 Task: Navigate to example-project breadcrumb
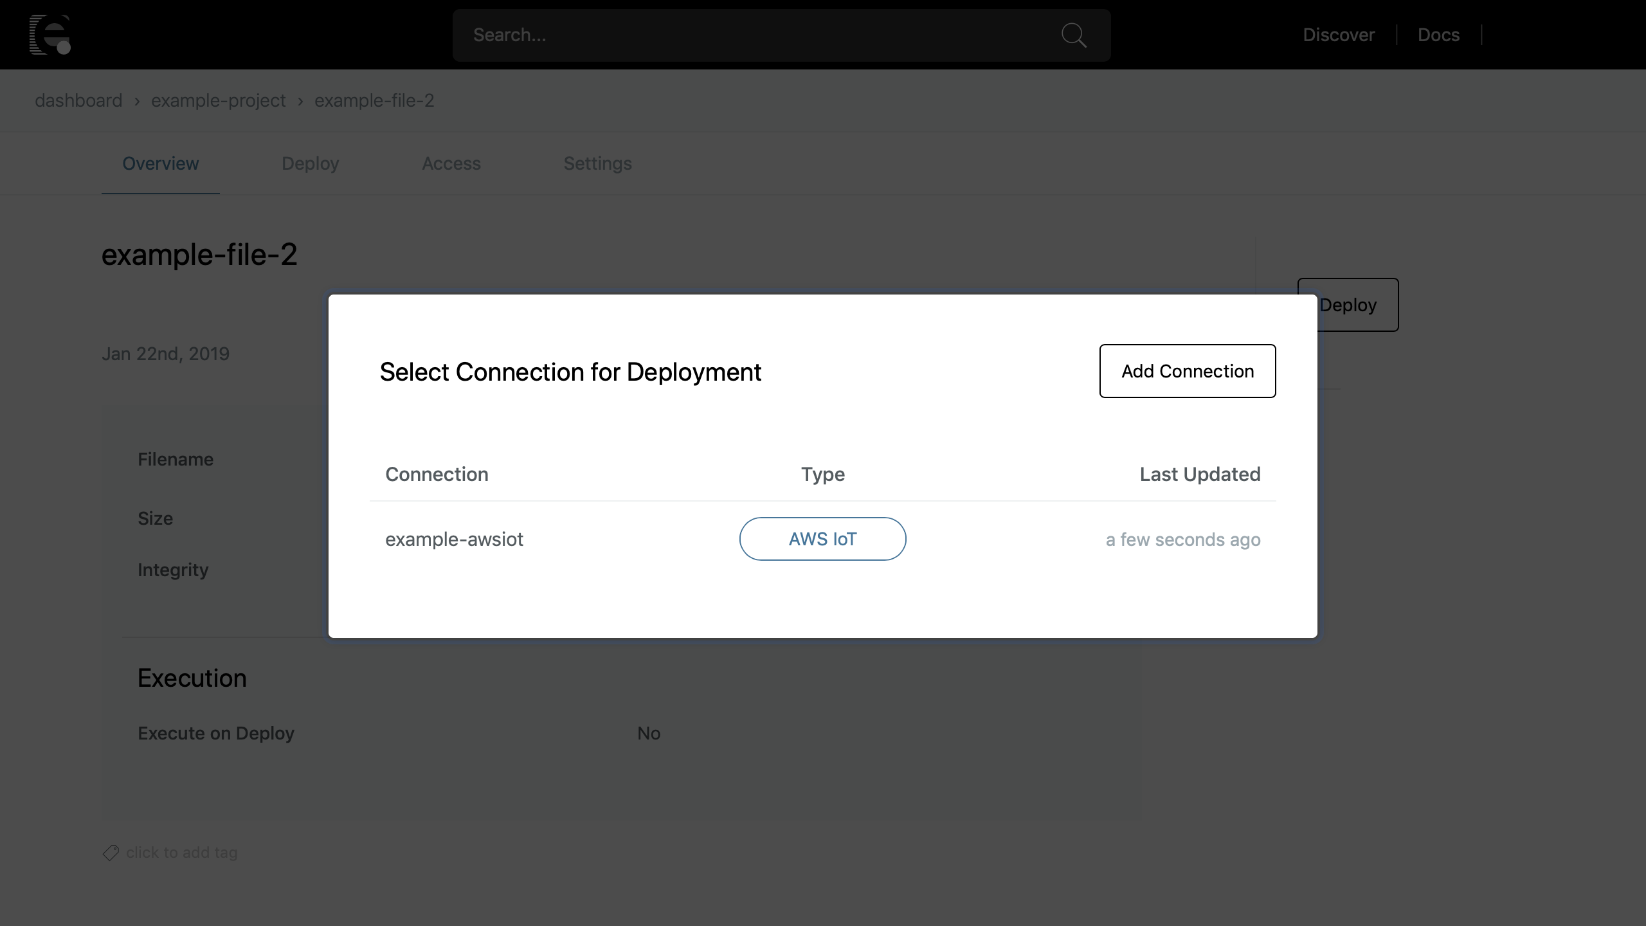pos(218,100)
